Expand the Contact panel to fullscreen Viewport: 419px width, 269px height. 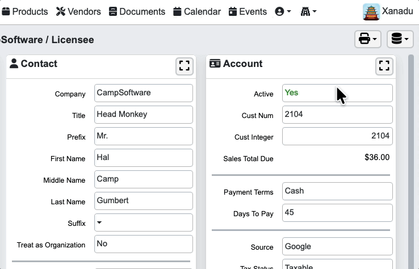184,66
